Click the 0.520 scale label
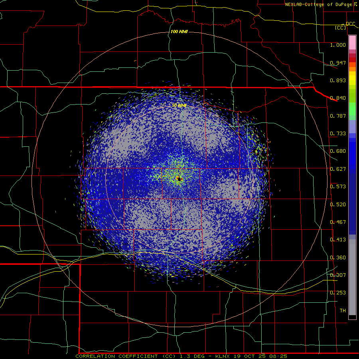The width and height of the screenshot is (359, 359). [x=338, y=205]
